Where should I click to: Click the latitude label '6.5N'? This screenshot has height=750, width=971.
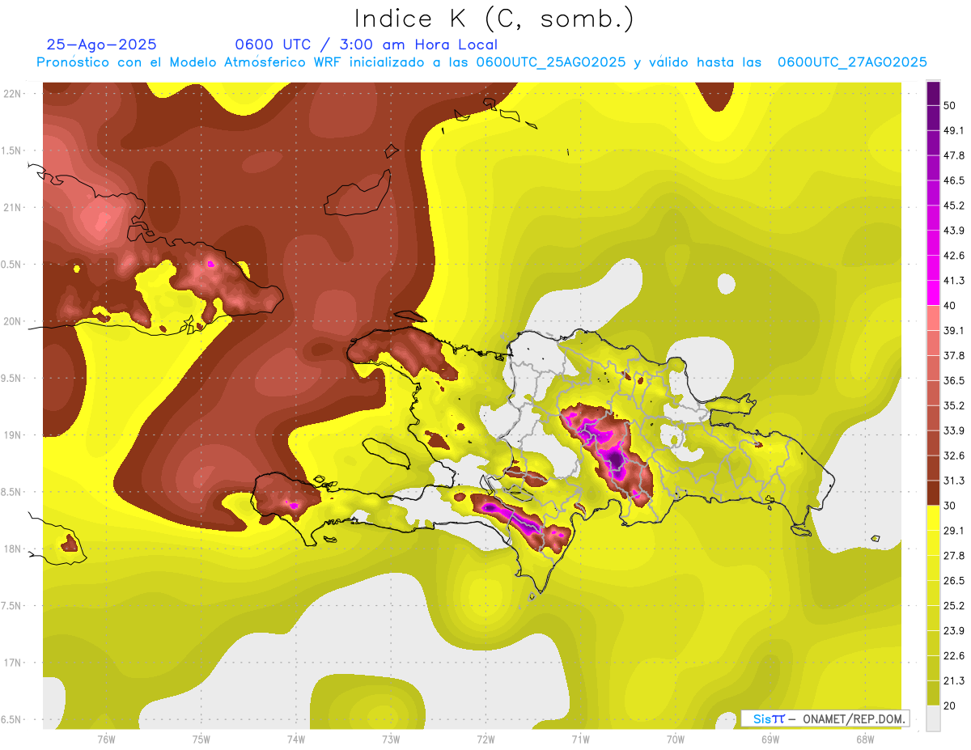(12, 720)
